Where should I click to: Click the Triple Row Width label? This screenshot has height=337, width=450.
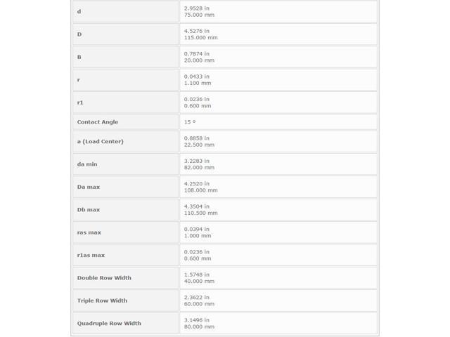tap(102, 300)
